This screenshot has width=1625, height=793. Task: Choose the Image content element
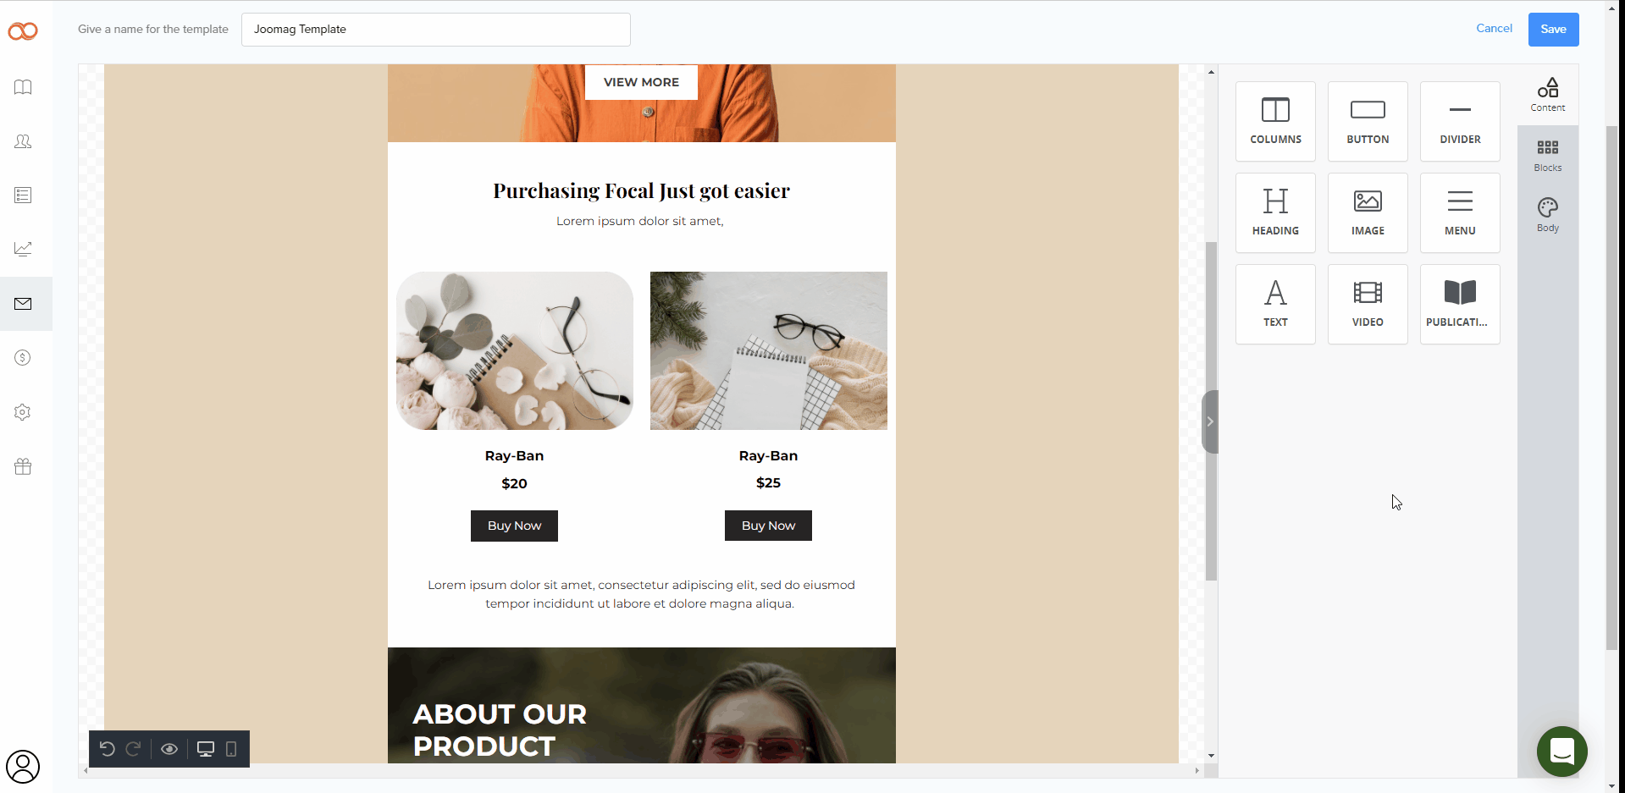click(x=1368, y=212)
